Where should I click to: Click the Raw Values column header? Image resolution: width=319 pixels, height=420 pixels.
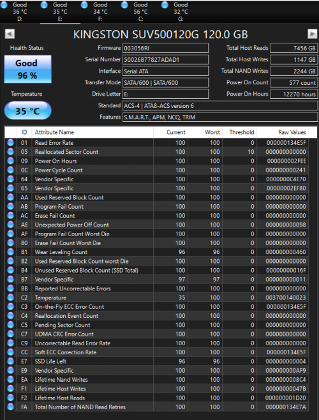(x=283, y=132)
